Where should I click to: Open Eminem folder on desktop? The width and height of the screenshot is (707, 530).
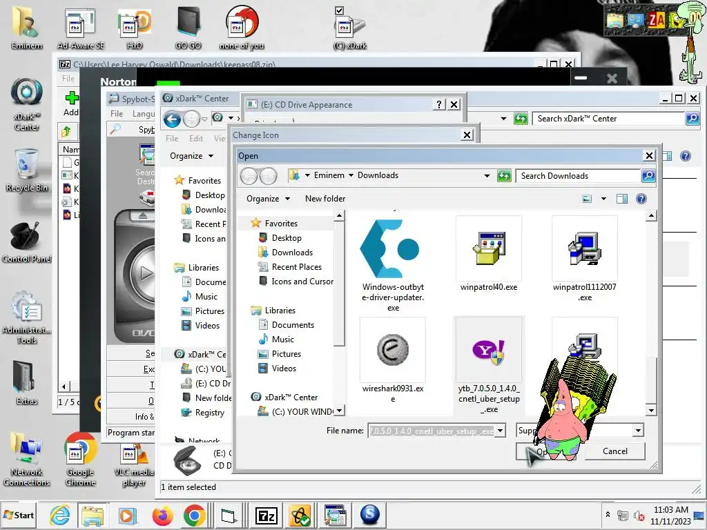coord(27,27)
